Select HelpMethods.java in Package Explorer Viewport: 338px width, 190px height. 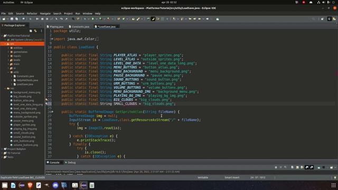coord(27,80)
